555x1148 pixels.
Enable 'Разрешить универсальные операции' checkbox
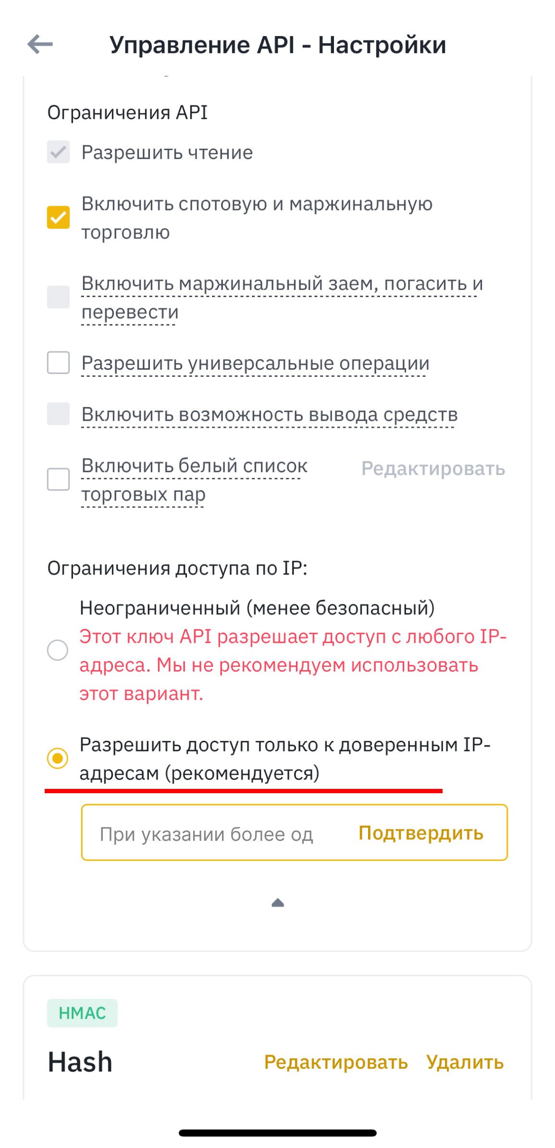(x=58, y=362)
